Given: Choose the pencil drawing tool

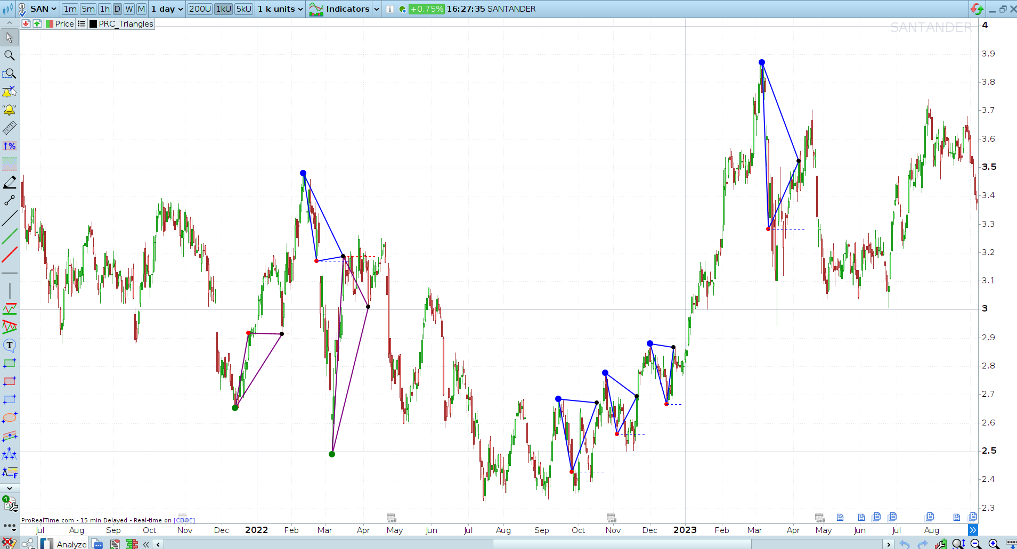Looking at the screenshot, I should click(10, 182).
